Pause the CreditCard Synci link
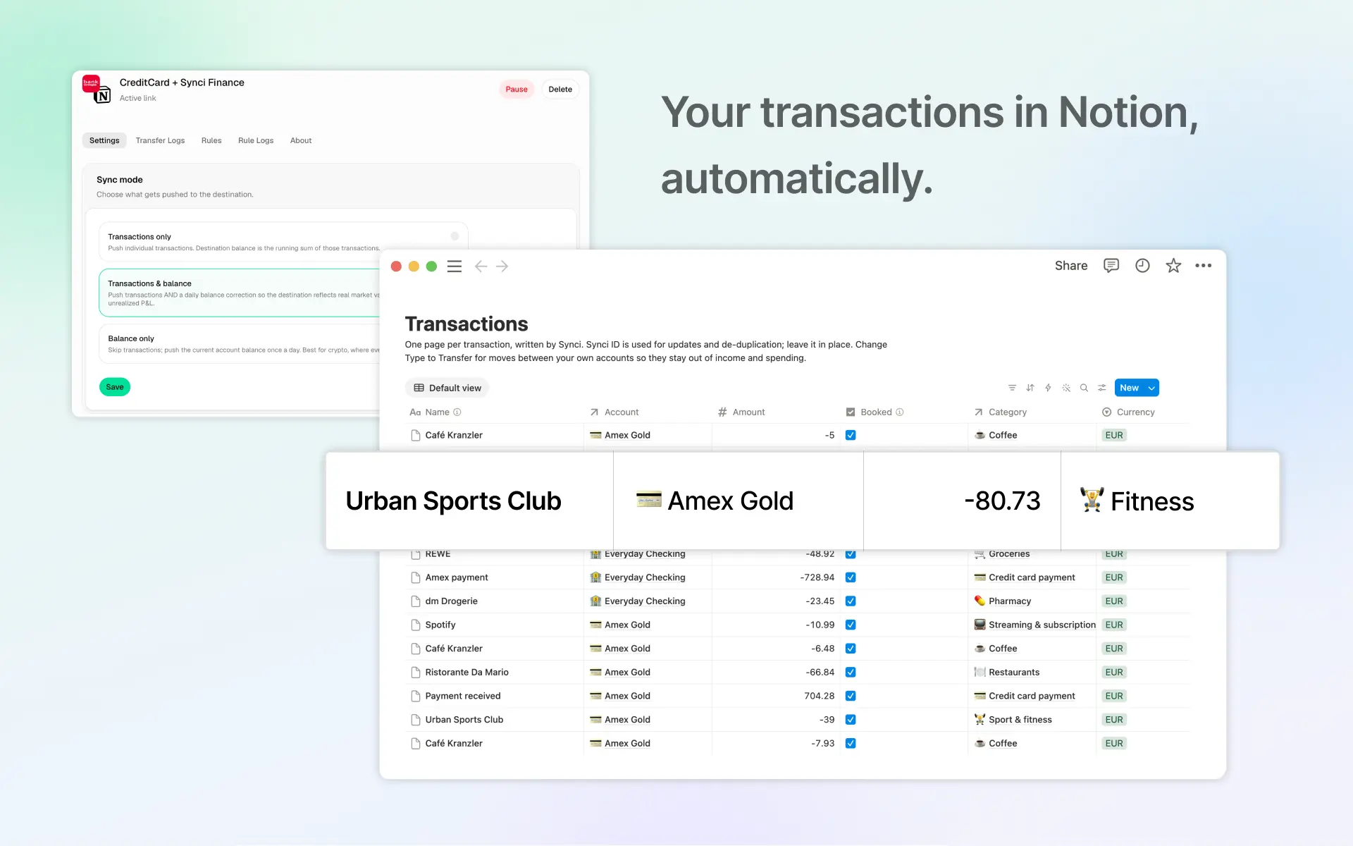The image size is (1353, 846). [517, 90]
